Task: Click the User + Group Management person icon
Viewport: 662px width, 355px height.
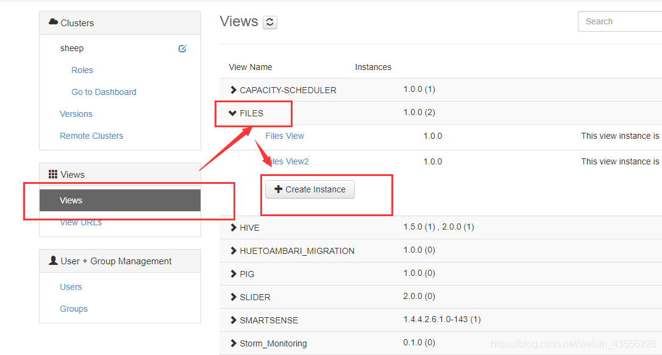Action: click(53, 261)
